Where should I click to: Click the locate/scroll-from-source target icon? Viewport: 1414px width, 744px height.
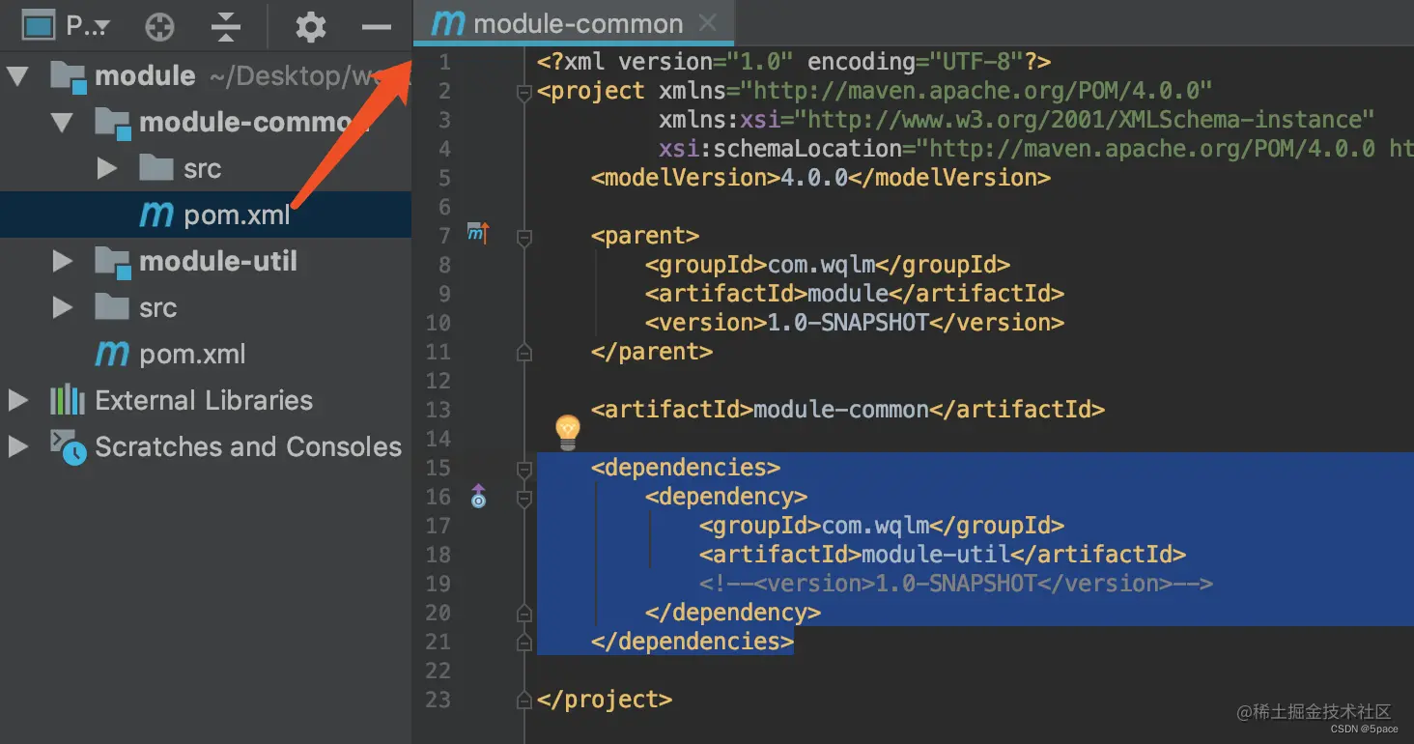(159, 27)
